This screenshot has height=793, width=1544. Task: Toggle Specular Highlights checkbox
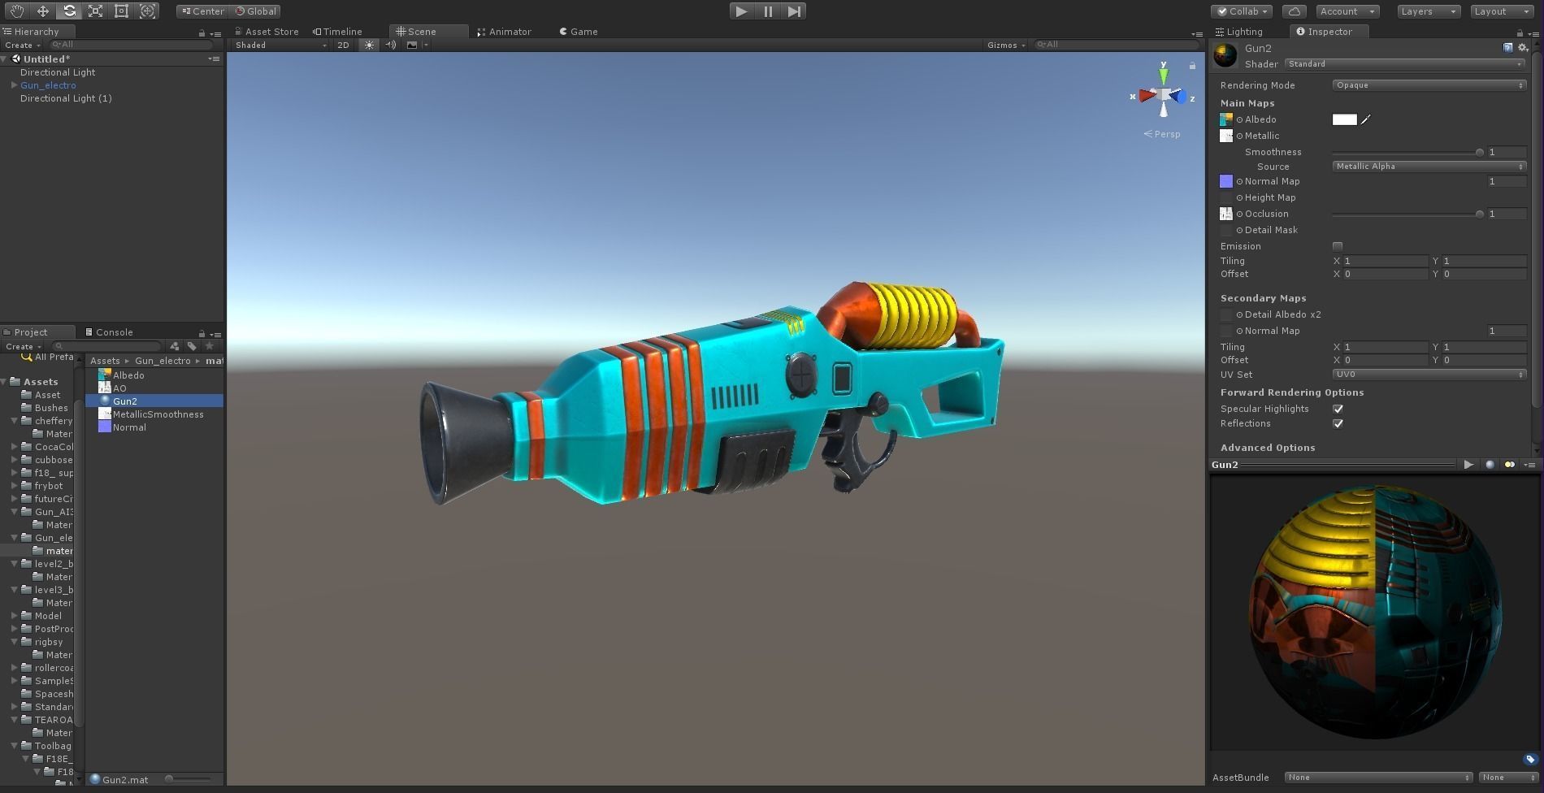(1338, 409)
